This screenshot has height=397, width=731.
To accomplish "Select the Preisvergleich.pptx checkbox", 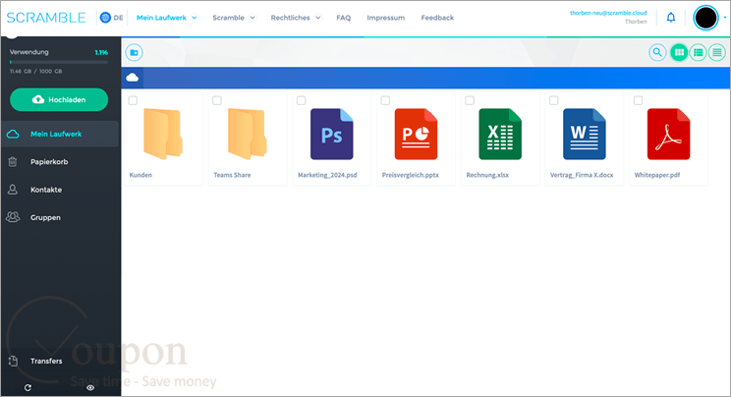I will pos(385,100).
